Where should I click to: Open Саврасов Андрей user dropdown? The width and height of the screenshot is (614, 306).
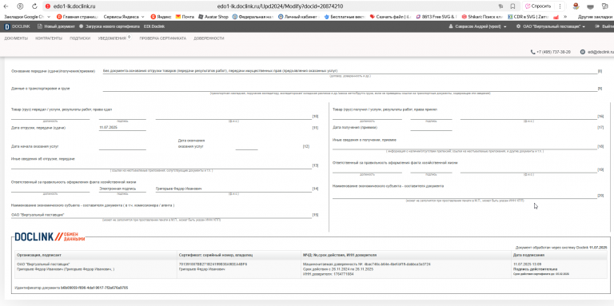[477, 26]
